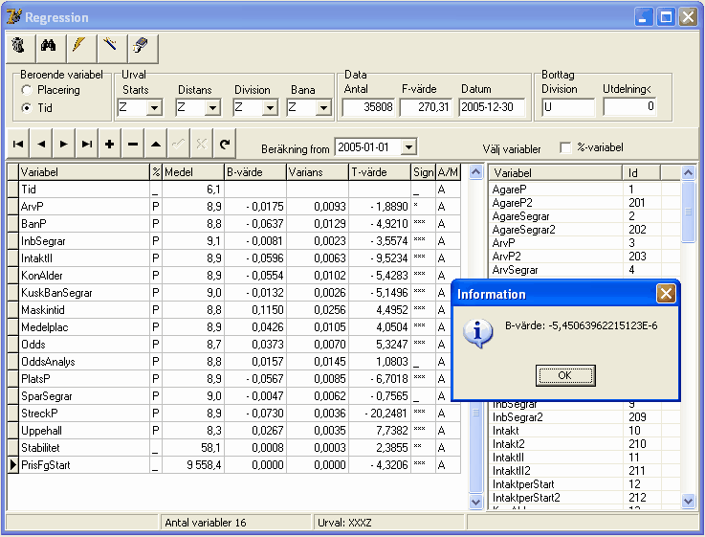Open the Division dropdown in Urval

(270, 107)
